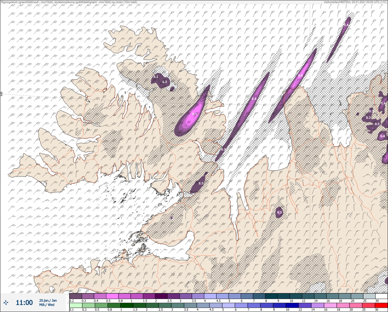Click the inland purple patch labeled 0.3
The width and height of the screenshot is (388, 312).
[279, 212]
